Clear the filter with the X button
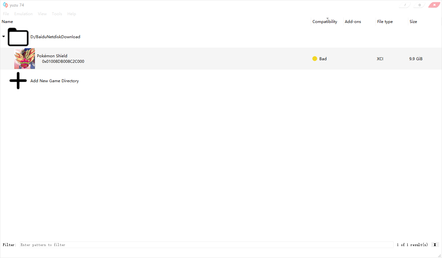442x258 pixels. coord(435,245)
